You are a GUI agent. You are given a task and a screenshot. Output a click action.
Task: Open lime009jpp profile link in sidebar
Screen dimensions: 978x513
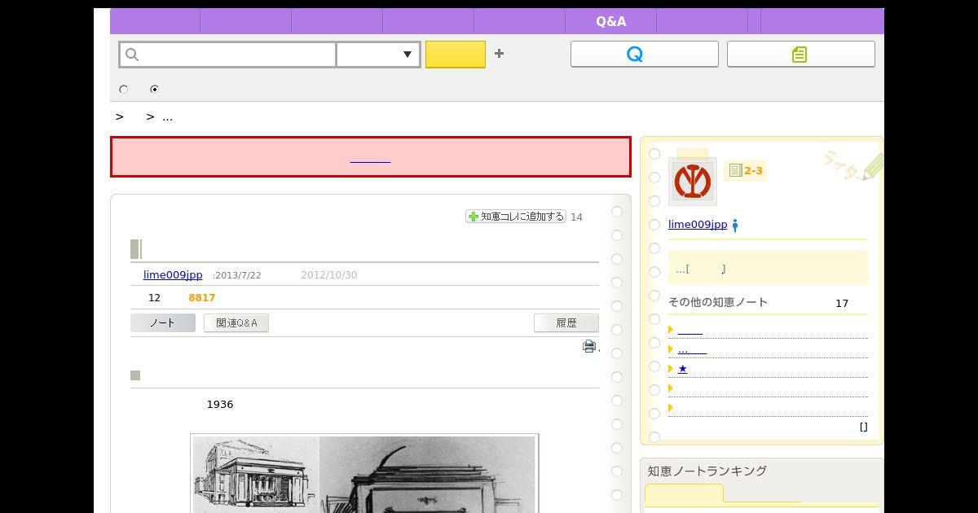(698, 225)
